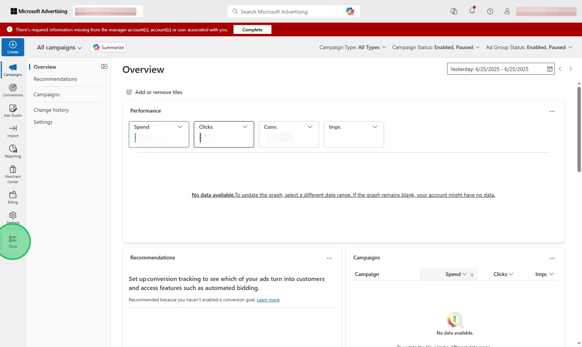582x347 pixels.
Task: Open Clicks column dropdown in Campaigns table
Action: [511, 274]
